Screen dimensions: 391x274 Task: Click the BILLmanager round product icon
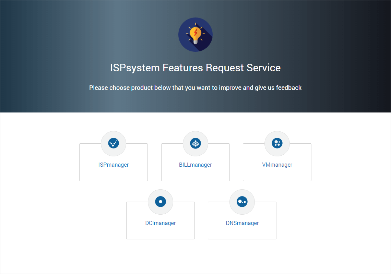195,143
